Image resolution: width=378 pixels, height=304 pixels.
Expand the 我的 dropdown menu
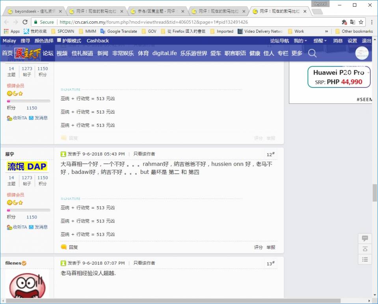coord(300,41)
